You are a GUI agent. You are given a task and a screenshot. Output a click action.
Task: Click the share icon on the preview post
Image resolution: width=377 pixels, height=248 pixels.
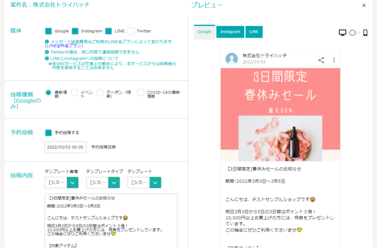[321, 60]
